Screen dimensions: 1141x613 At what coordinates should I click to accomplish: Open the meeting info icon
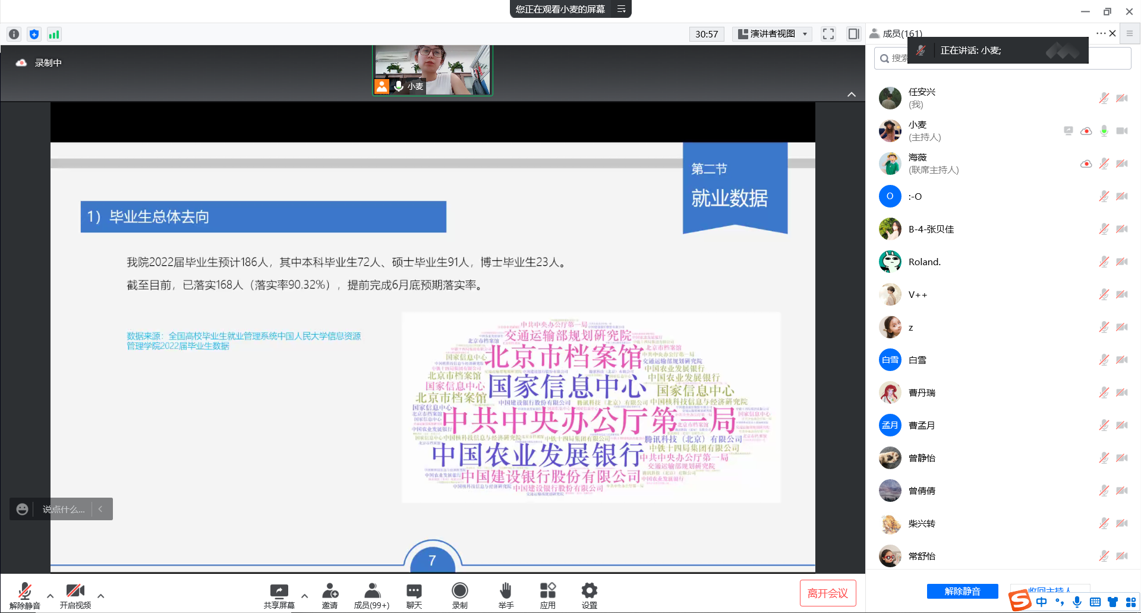14,34
